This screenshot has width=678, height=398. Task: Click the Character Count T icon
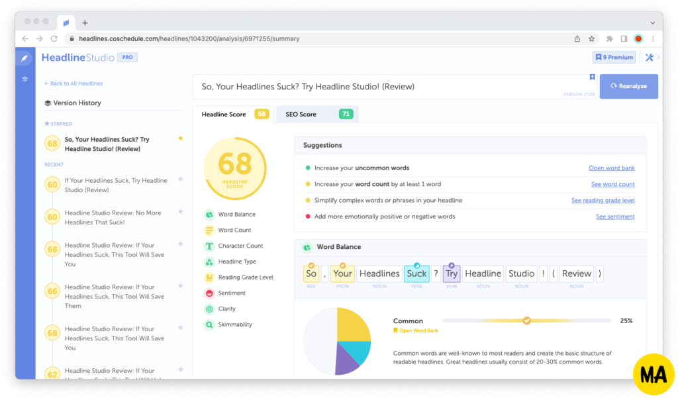click(x=209, y=246)
